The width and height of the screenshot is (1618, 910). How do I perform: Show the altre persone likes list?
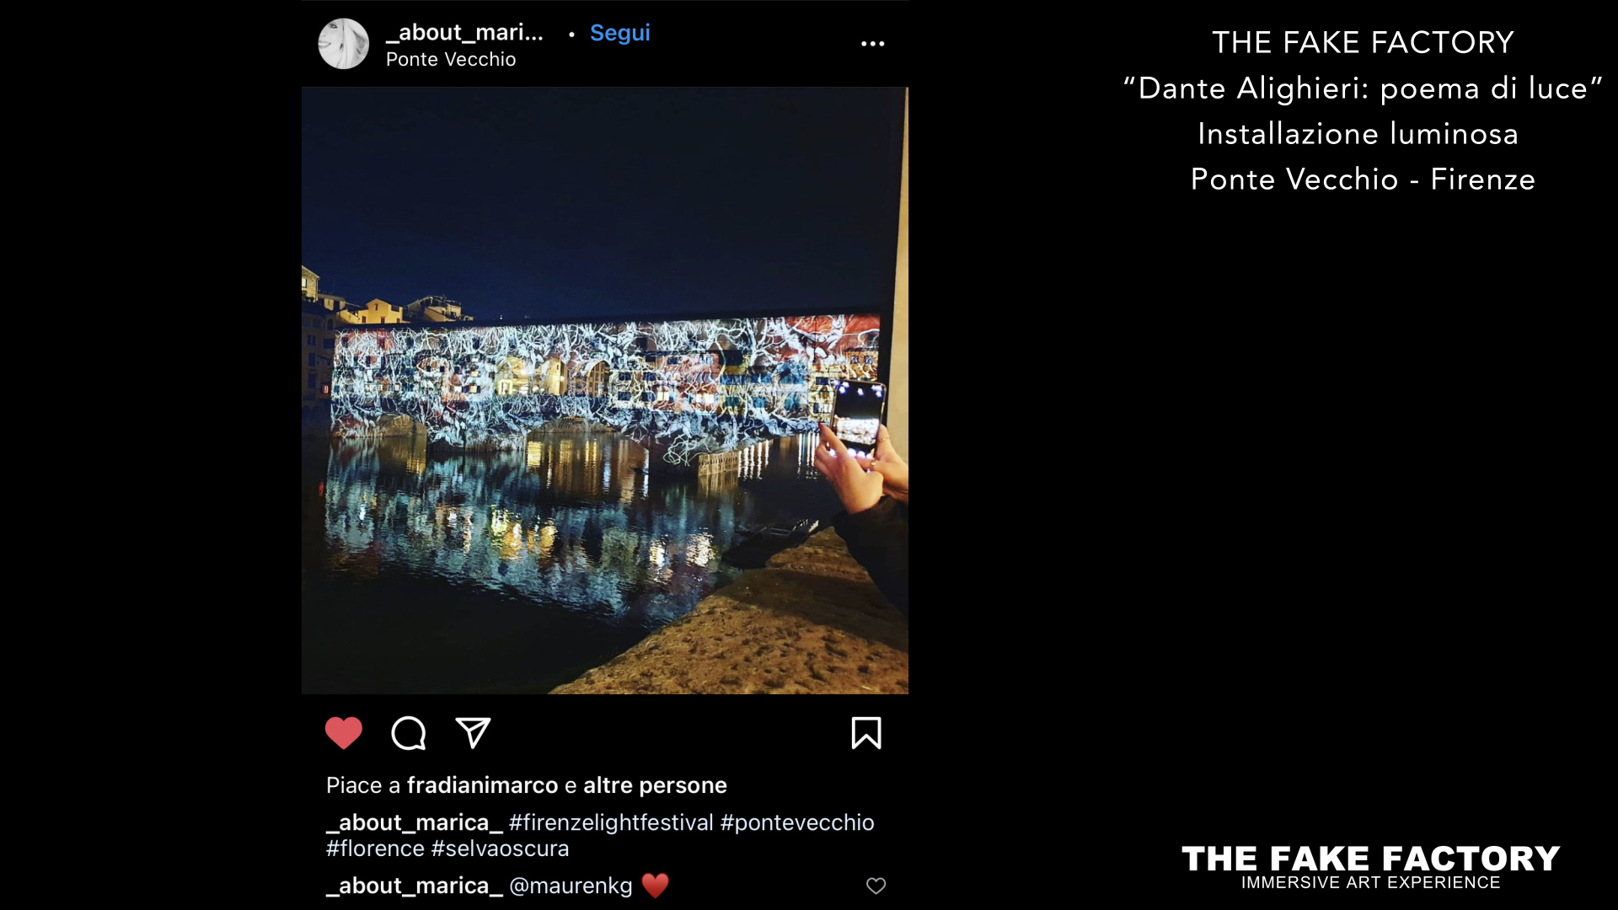pyautogui.click(x=655, y=785)
